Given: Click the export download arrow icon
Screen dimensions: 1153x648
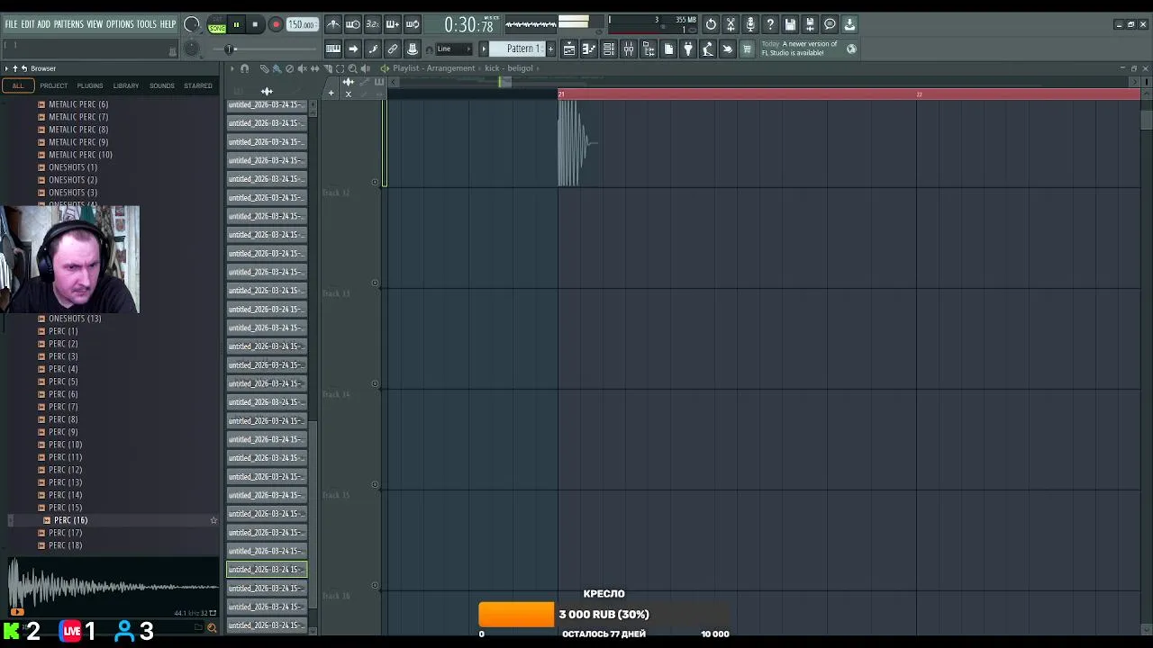Looking at the screenshot, I should [849, 24].
